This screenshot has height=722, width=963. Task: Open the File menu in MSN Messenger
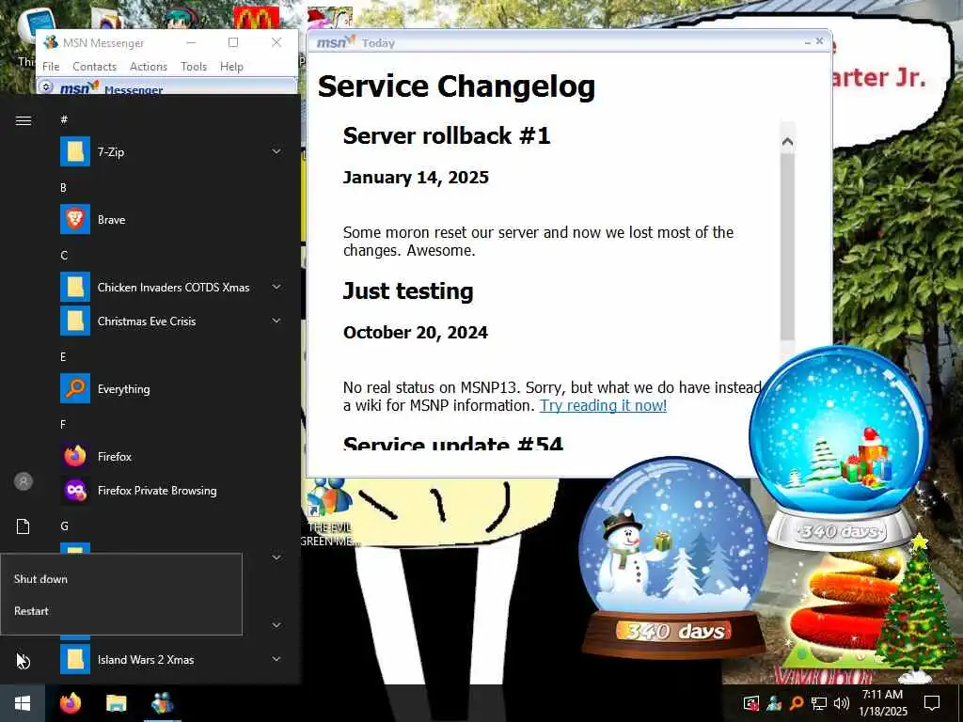click(x=51, y=67)
